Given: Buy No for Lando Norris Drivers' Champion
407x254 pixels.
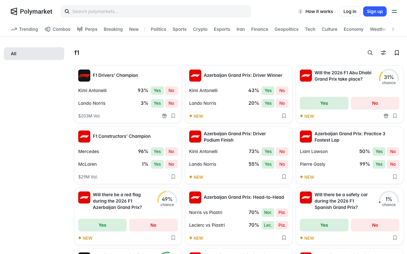Looking at the screenshot, I should pyautogui.click(x=171, y=103).
